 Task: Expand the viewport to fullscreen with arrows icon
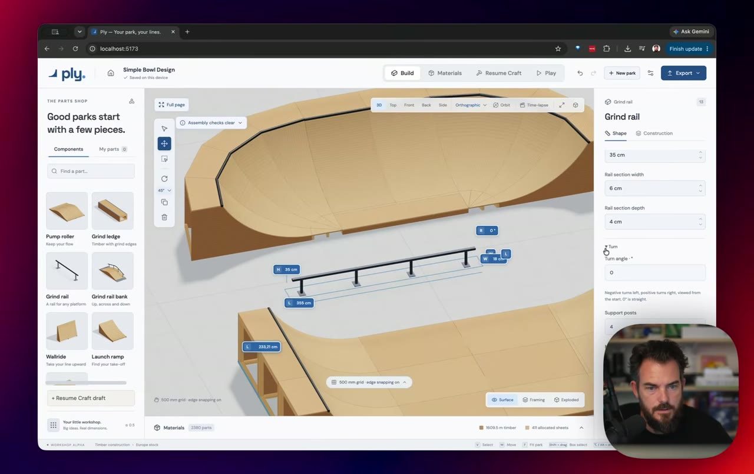pyautogui.click(x=561, y=105)
